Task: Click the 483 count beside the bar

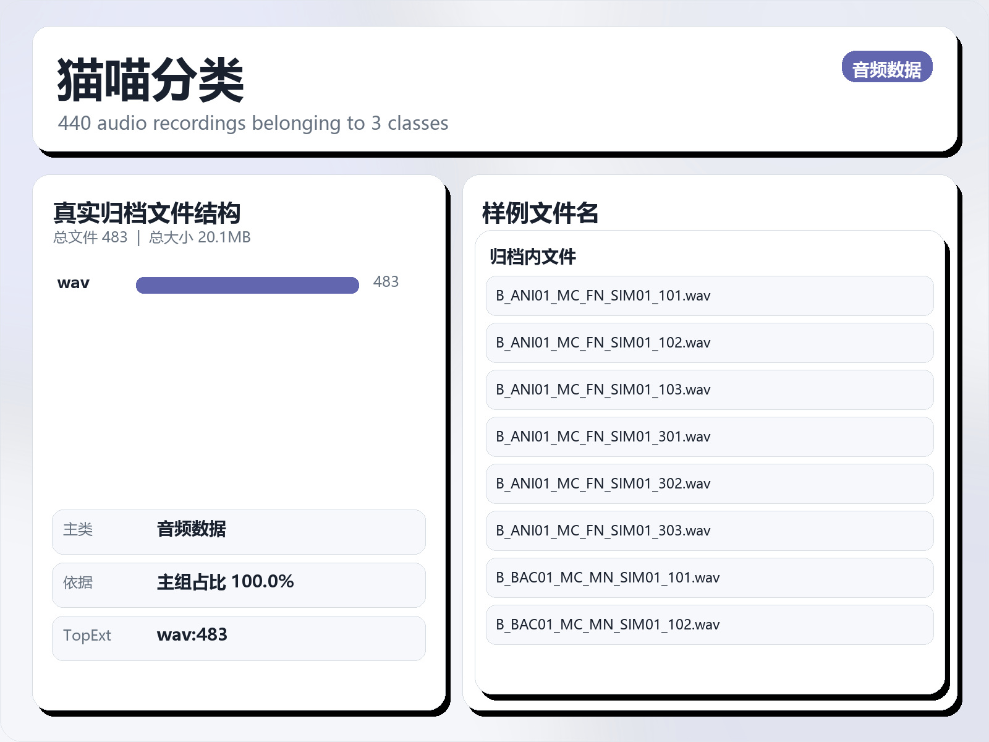Action: (x=386, y=281)
